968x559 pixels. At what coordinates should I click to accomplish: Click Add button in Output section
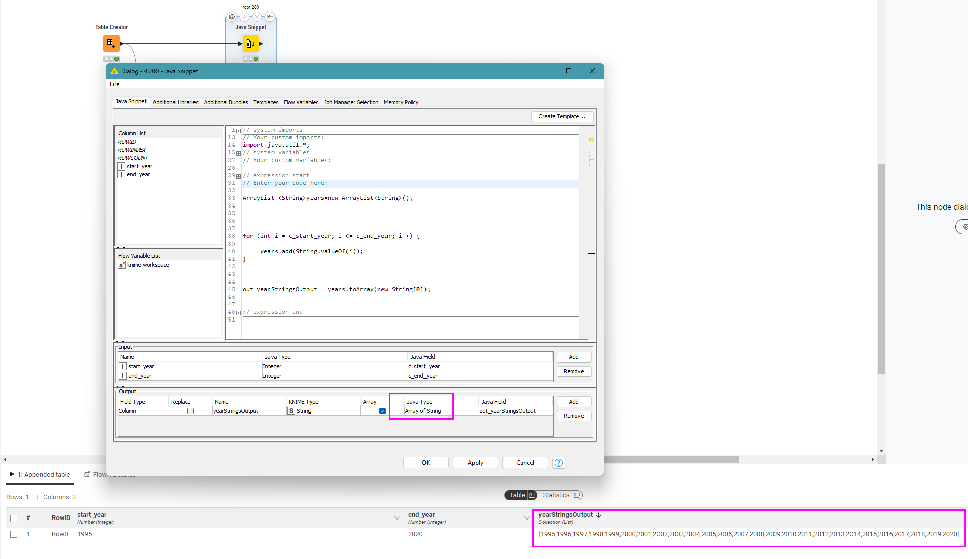tap(573, 402)
